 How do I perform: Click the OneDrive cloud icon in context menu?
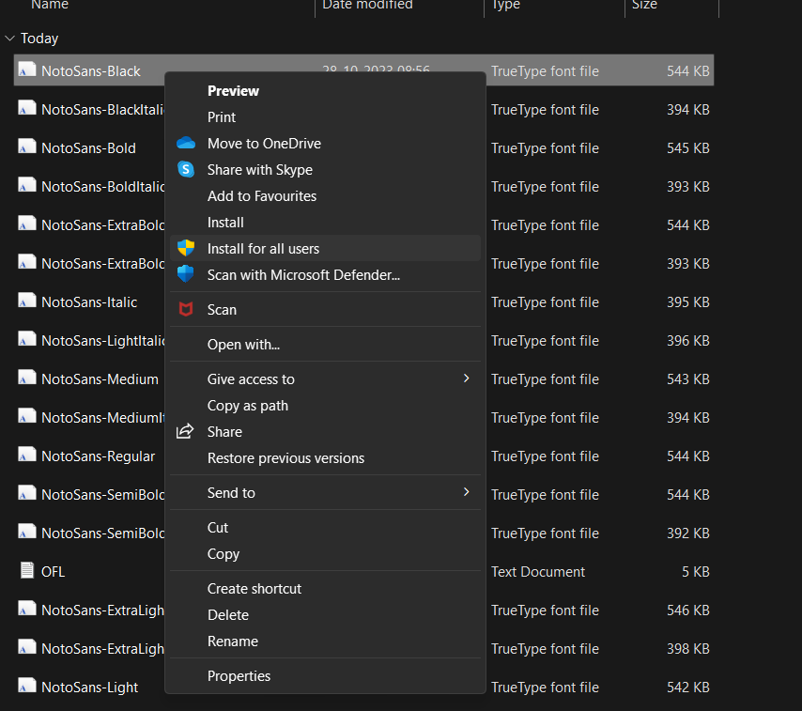(186, 144)
